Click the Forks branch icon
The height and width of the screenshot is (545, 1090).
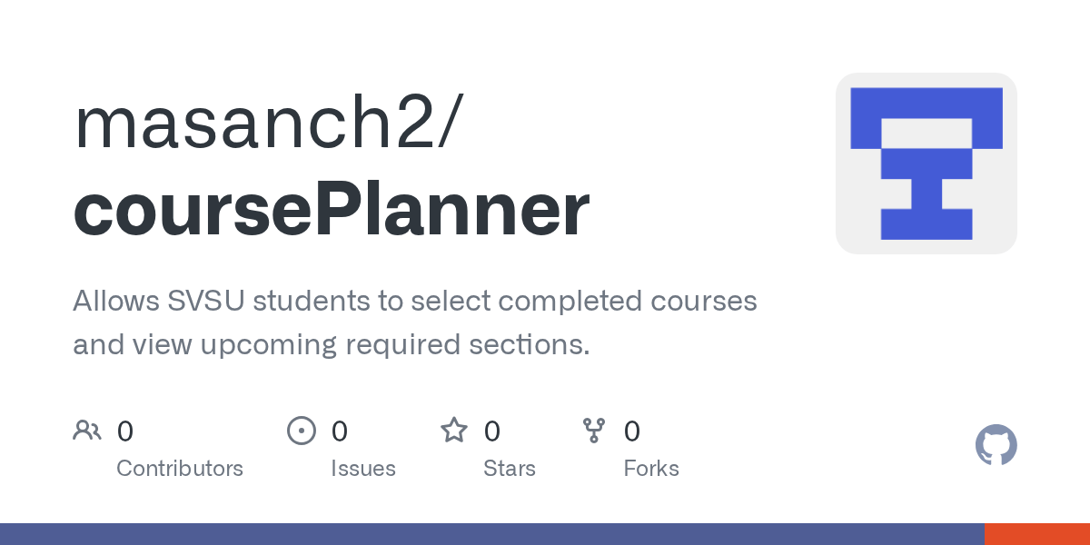pyautogui.click(x=594, y=431)
